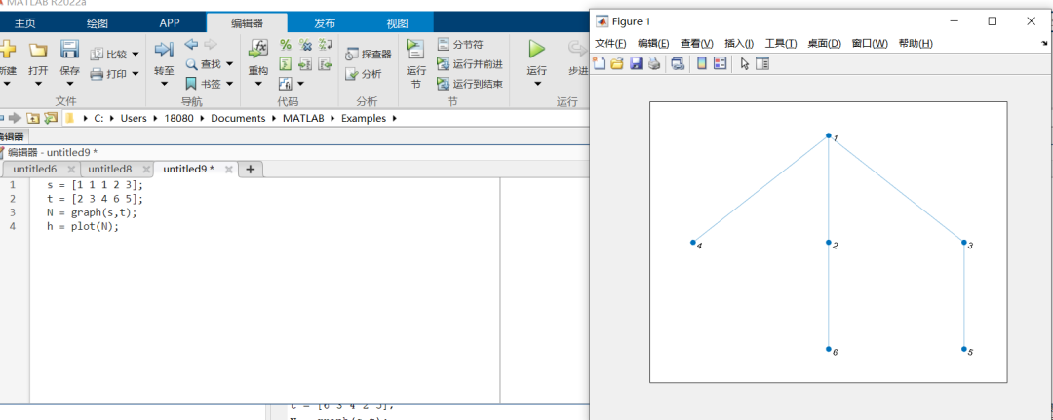The image size is (1053, 420).
Task: Switch to the APP ribbon tab
Action: click(170, 23)
